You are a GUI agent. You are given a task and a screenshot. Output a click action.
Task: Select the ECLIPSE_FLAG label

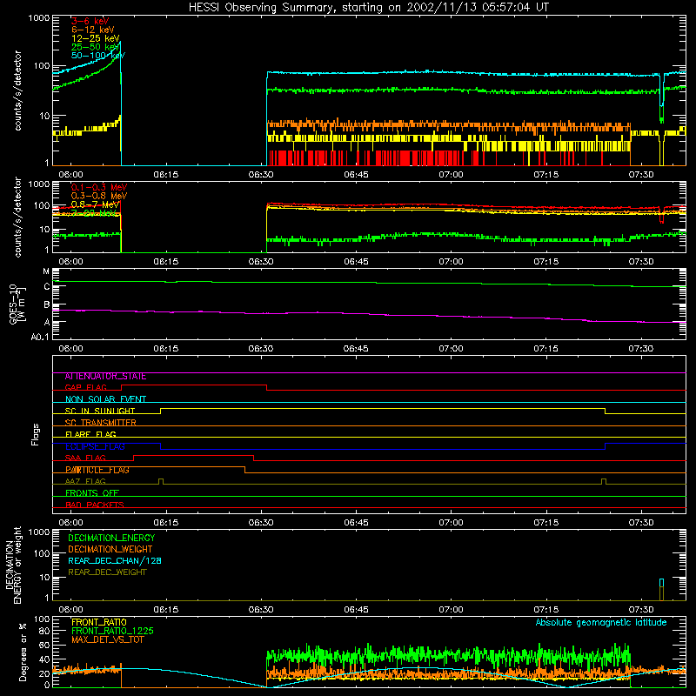click(95, 446)
